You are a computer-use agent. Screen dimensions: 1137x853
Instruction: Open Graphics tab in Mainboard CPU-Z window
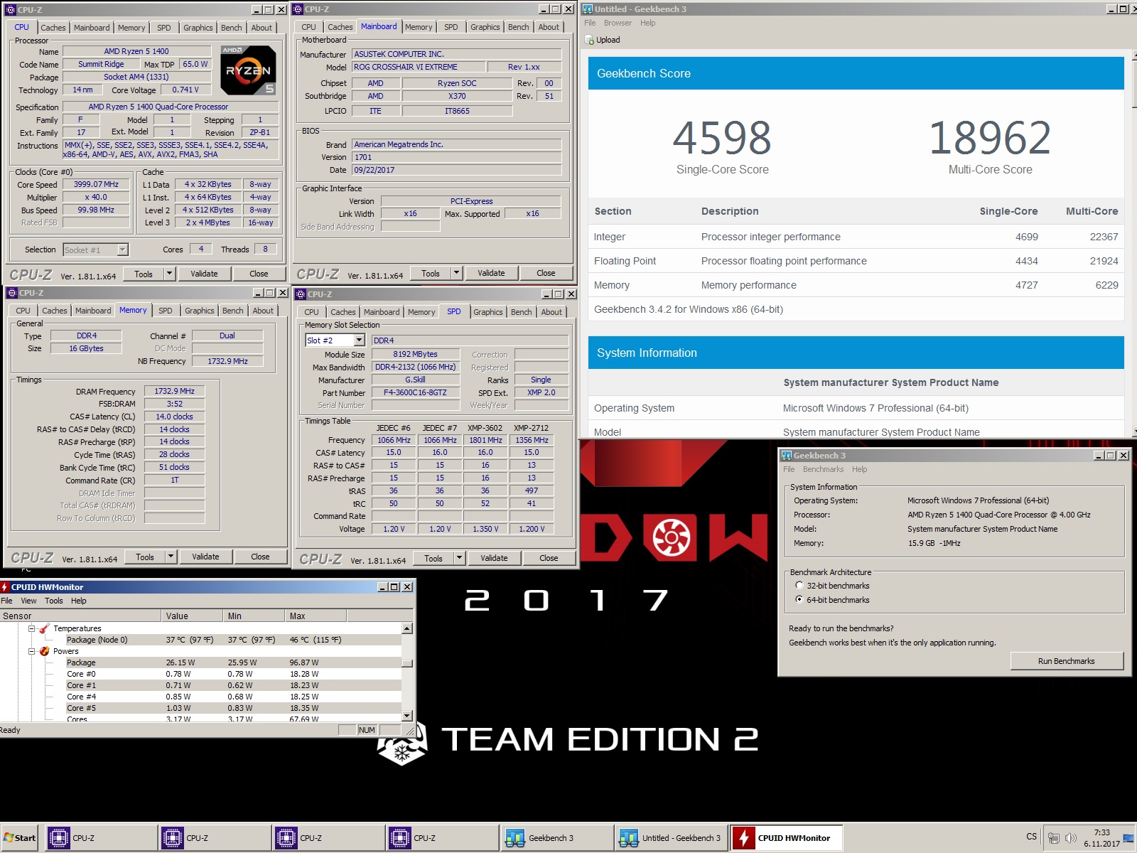click(485, 27)
